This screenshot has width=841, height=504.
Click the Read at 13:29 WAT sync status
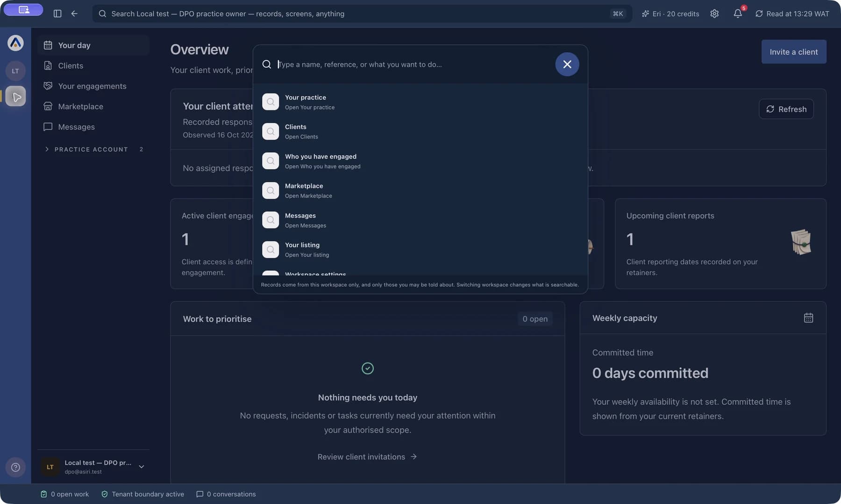792,14
